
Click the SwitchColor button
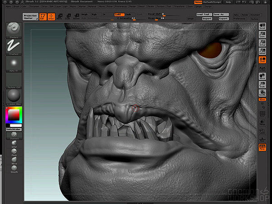point(13,129)
